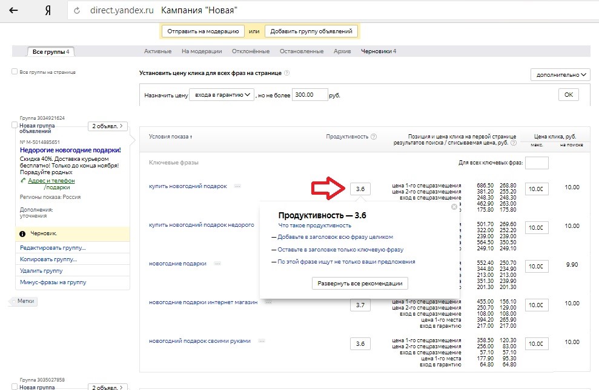Viewport: 599px width, 390px height.
Task: Open phrase 'новогодние подарки интернет магазин'
Action: [x=204, y=302]
